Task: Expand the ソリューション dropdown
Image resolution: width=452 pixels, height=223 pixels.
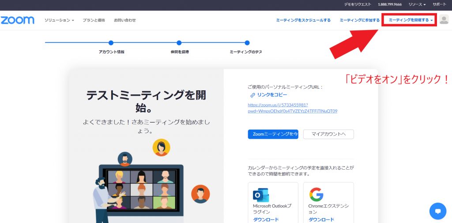Action: pyautogui.click(x=59, y=20)
